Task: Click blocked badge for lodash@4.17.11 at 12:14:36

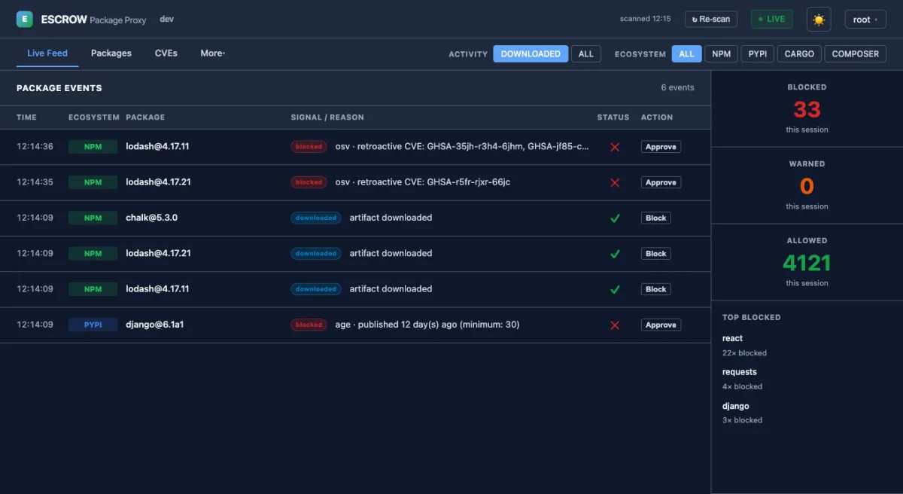Action: pos(309,147)
